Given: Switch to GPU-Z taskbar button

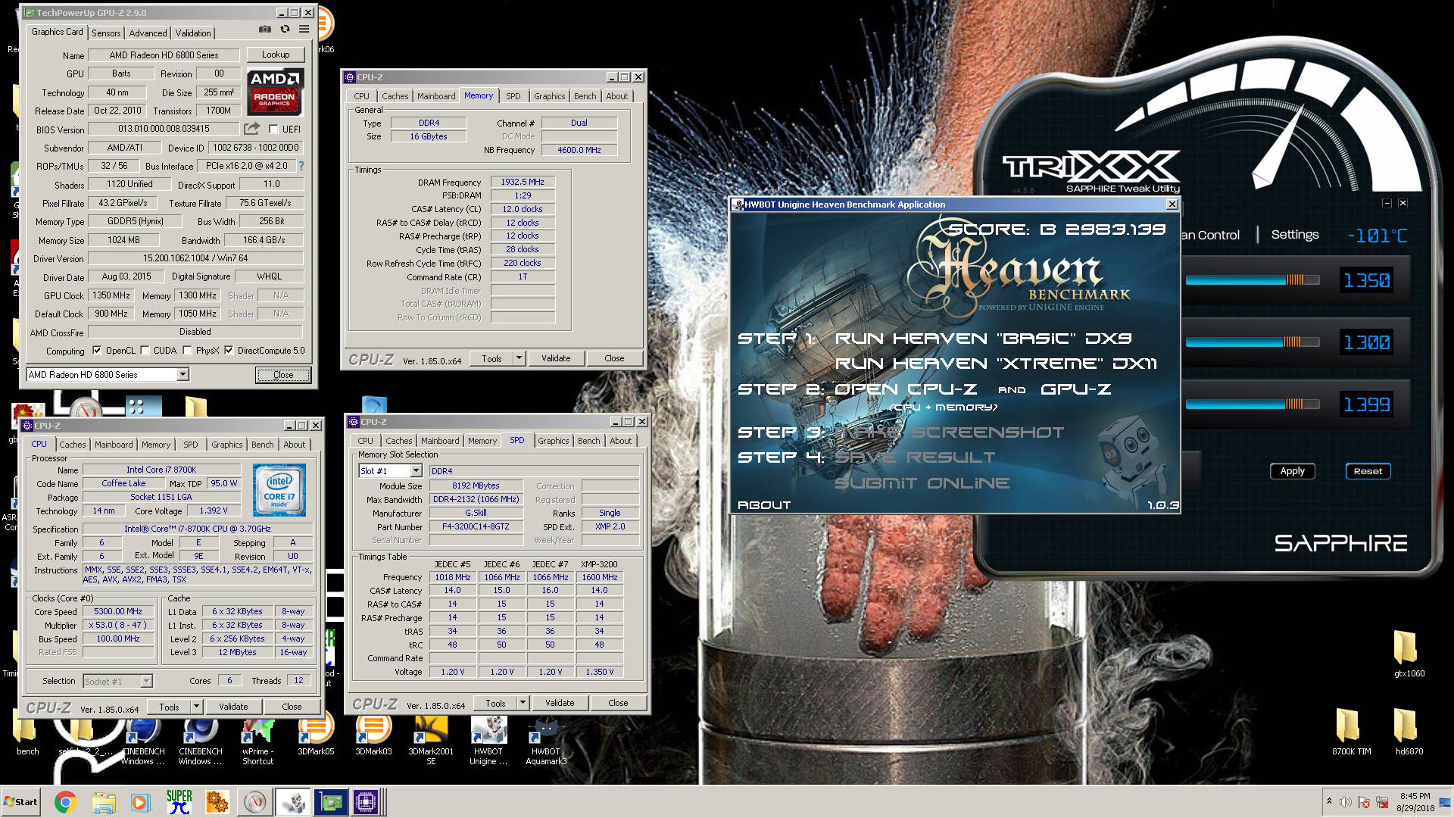Looking at the screenshot, I should [x=330, y=802].
